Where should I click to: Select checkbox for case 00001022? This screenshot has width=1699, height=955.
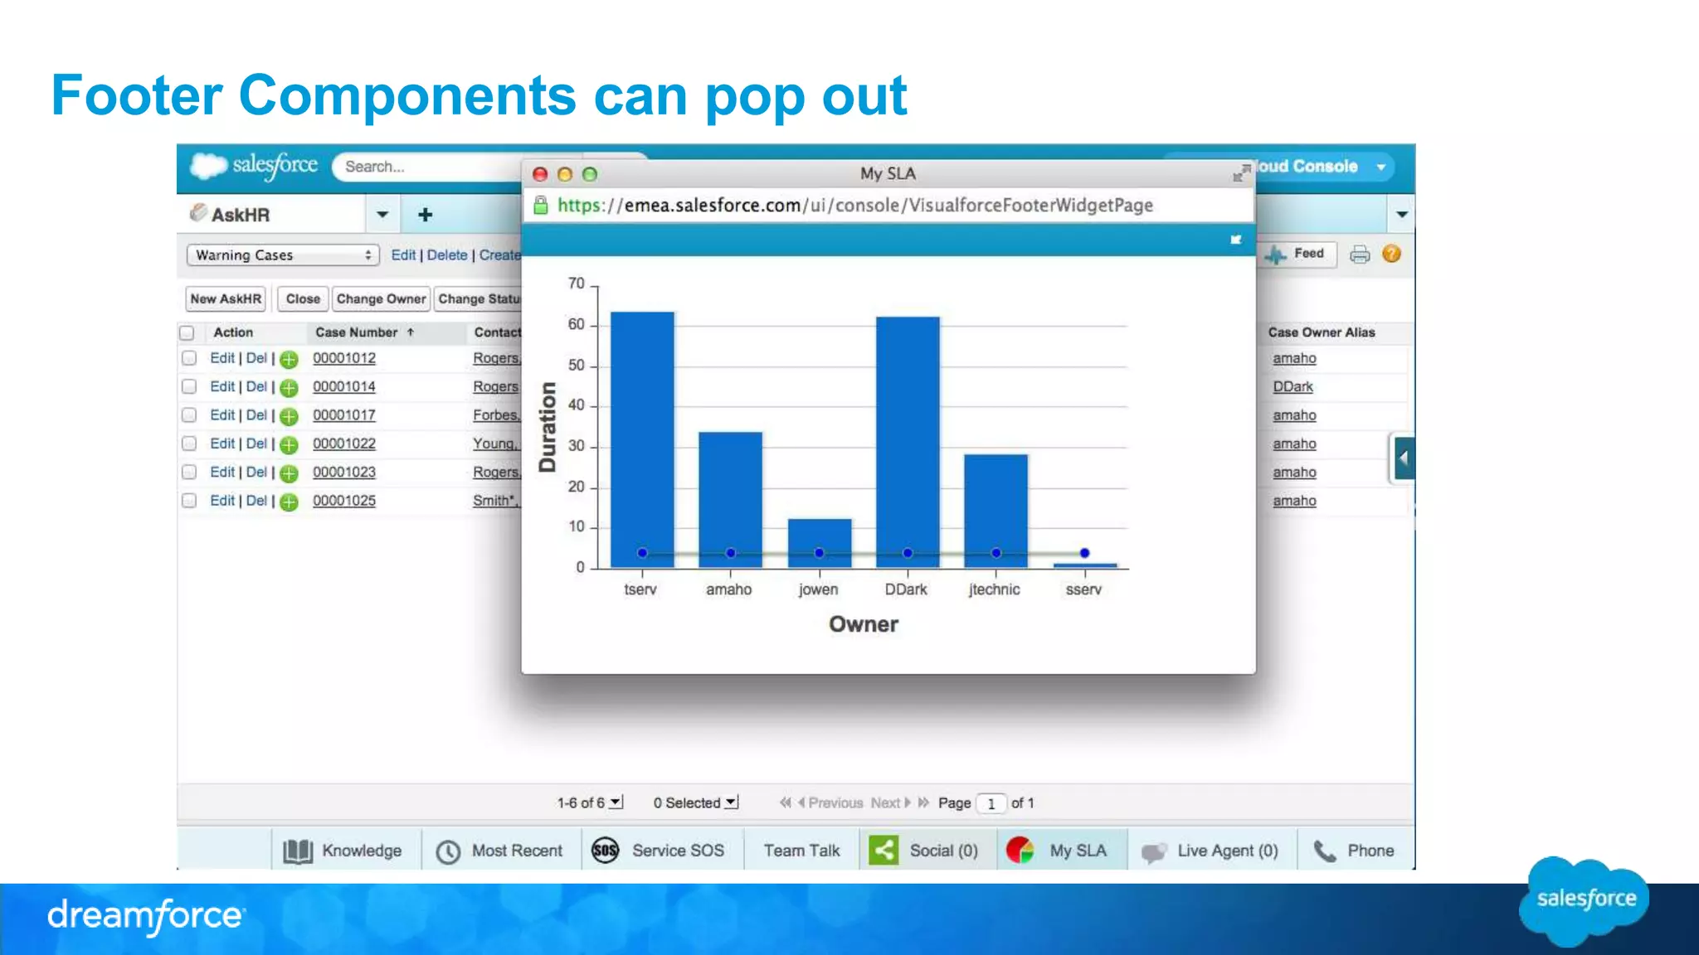pos(189,444)
